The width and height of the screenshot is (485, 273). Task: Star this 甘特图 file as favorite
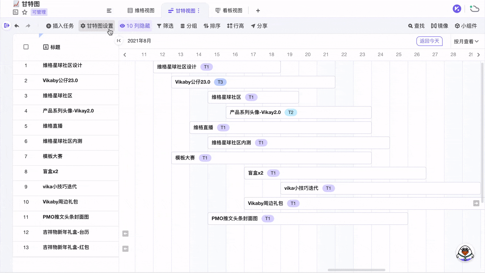tap(25, 12)
